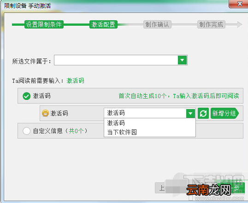248x203 pixels.
Task: Click the green 激活码 text after Ta阅读前需要输入
Action: click(75, 81)
